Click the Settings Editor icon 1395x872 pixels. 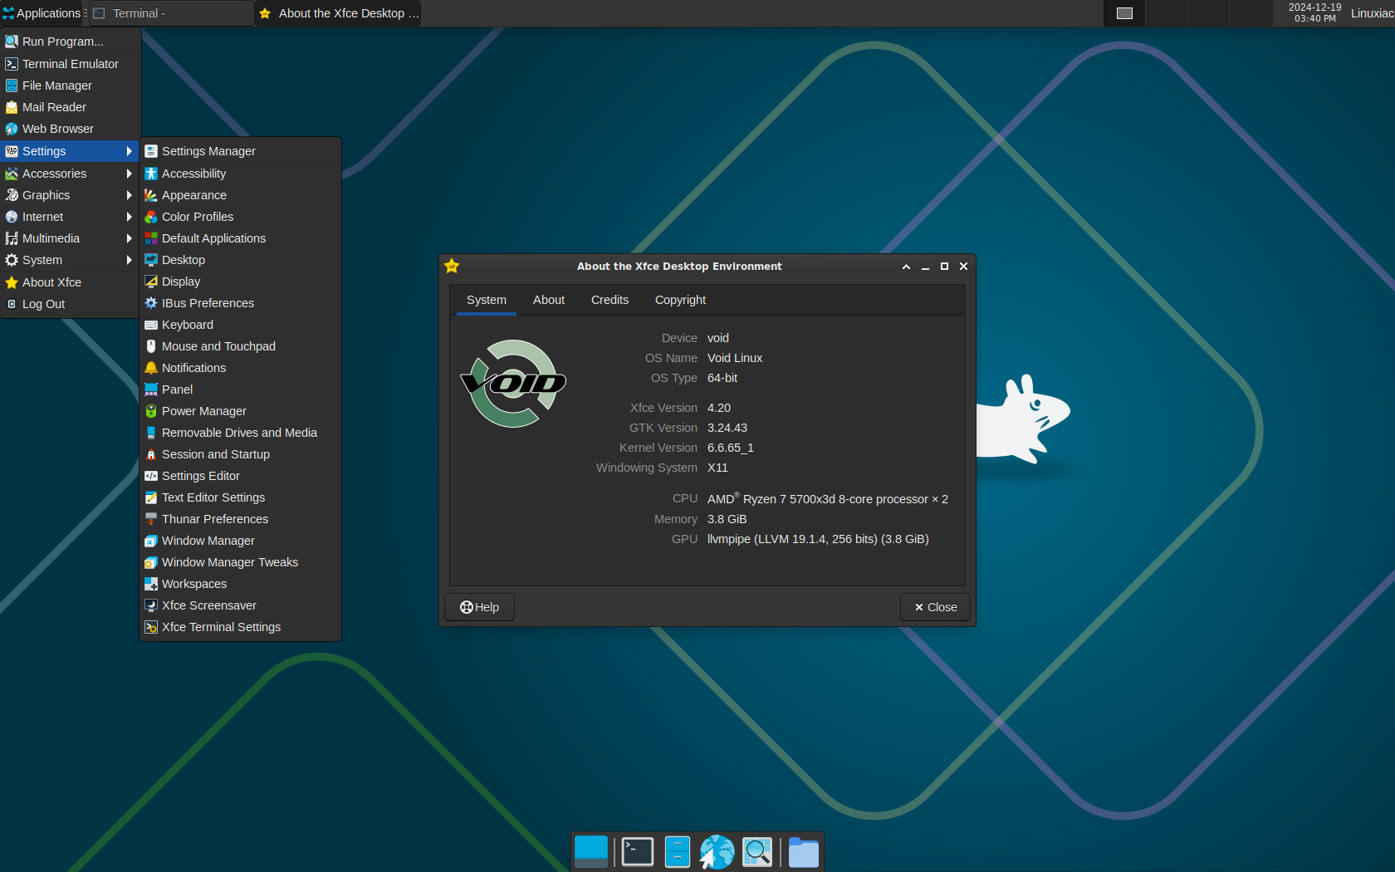tap(151, 476)
